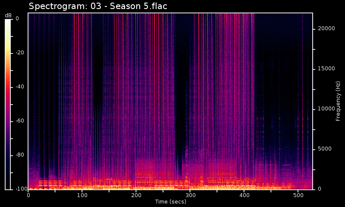
Task: Click the red middle of the color bar
Action: [x=8, y=86]
